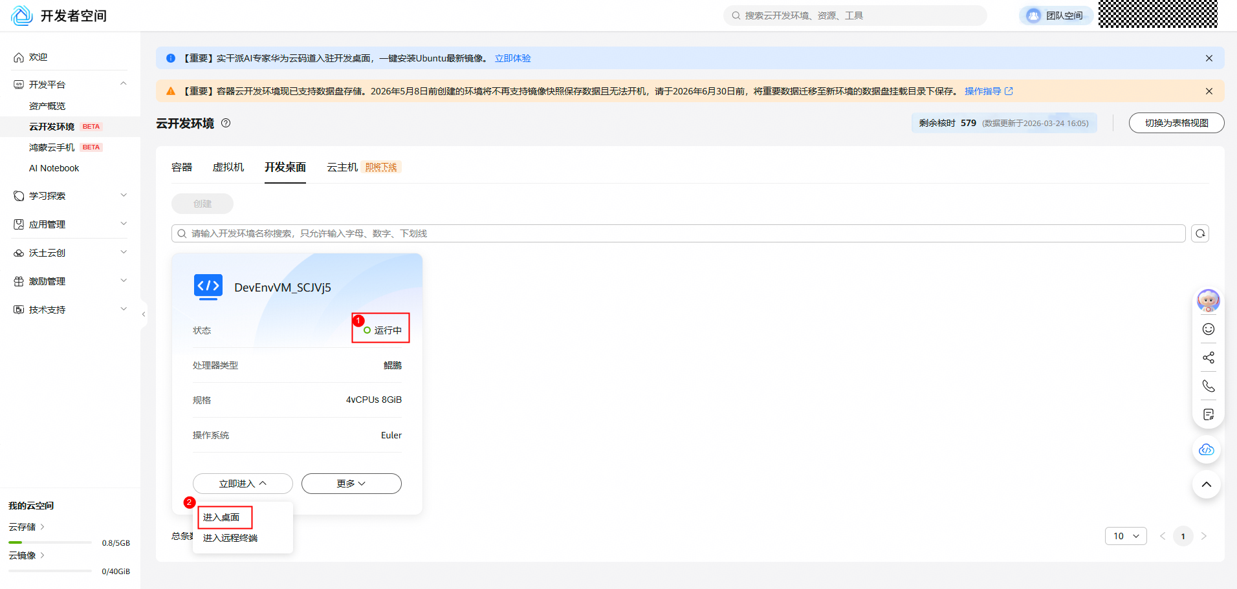Switch to the 容器 tab
The width and height of the screenshot is (1237, 589).
pos(182,167)
